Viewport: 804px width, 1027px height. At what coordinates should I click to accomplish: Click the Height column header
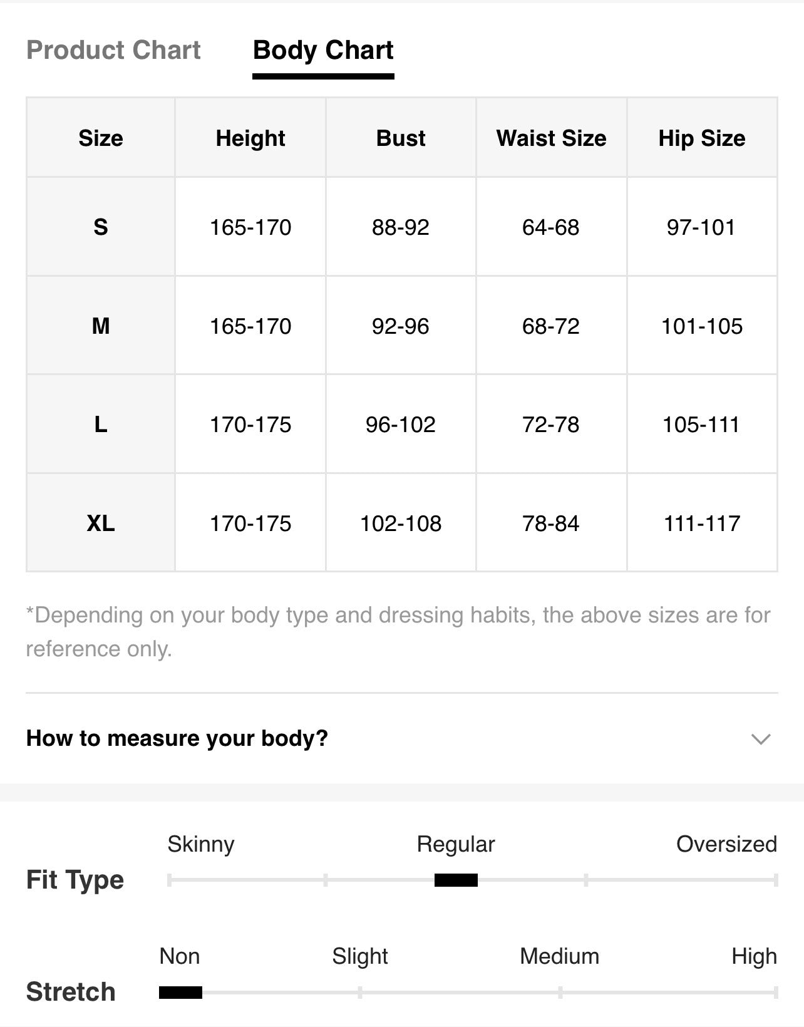(250, 138)
